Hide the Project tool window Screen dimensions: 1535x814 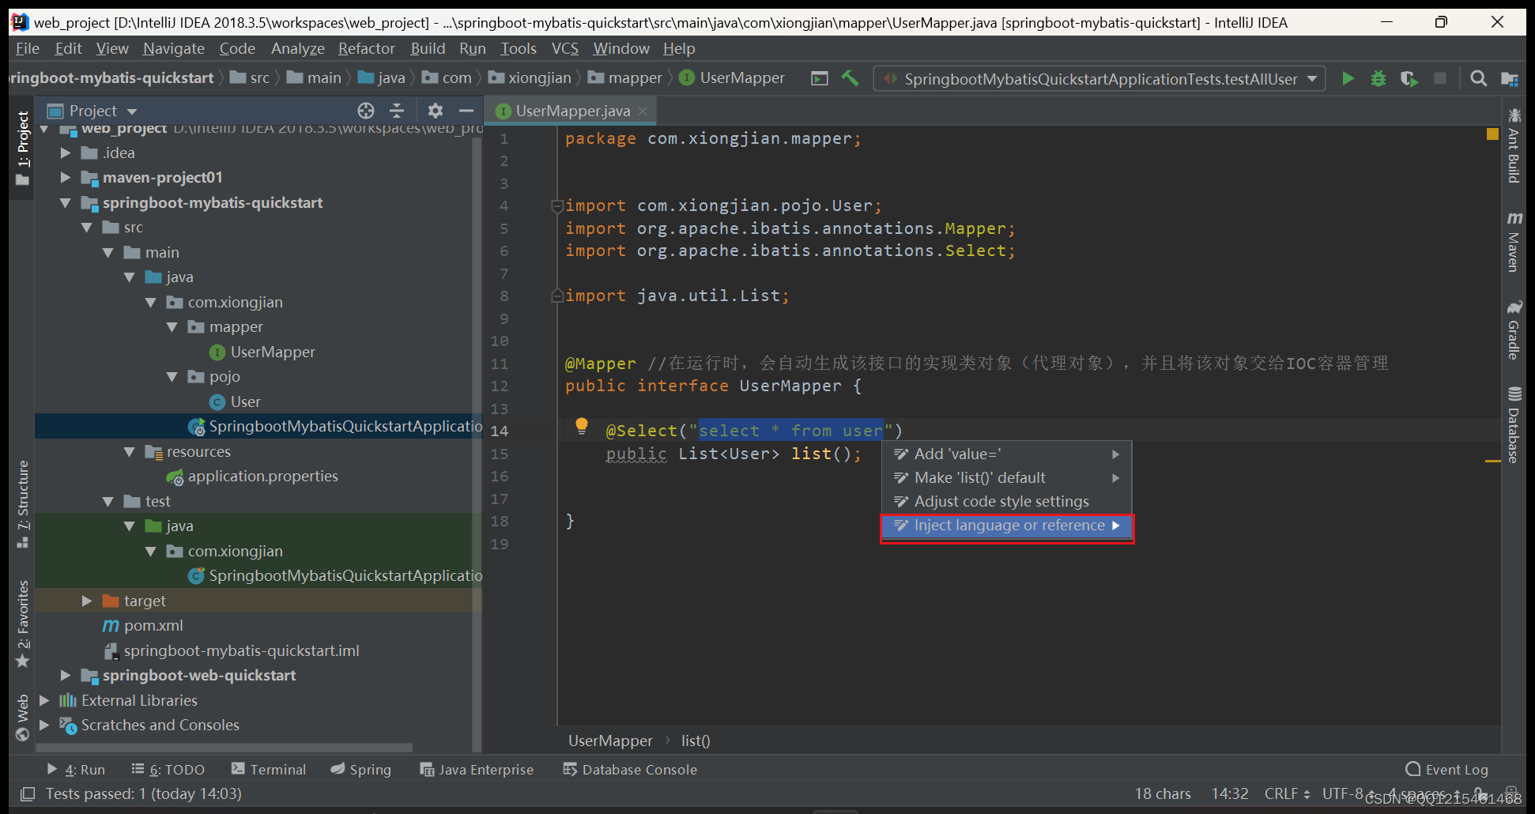466,111
